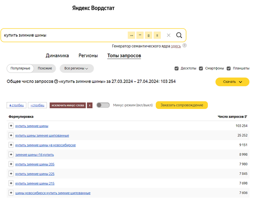Open the Скачать dropdown button
The height and width of the screenshot is (198, 253).
click(x=232, y=82)
